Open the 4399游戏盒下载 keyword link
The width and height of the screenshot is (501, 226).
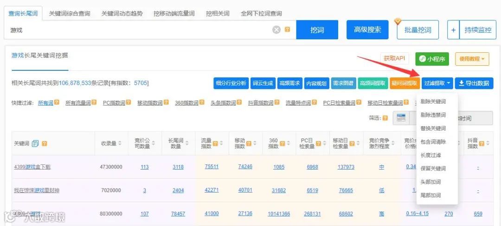tap(32, 167)
